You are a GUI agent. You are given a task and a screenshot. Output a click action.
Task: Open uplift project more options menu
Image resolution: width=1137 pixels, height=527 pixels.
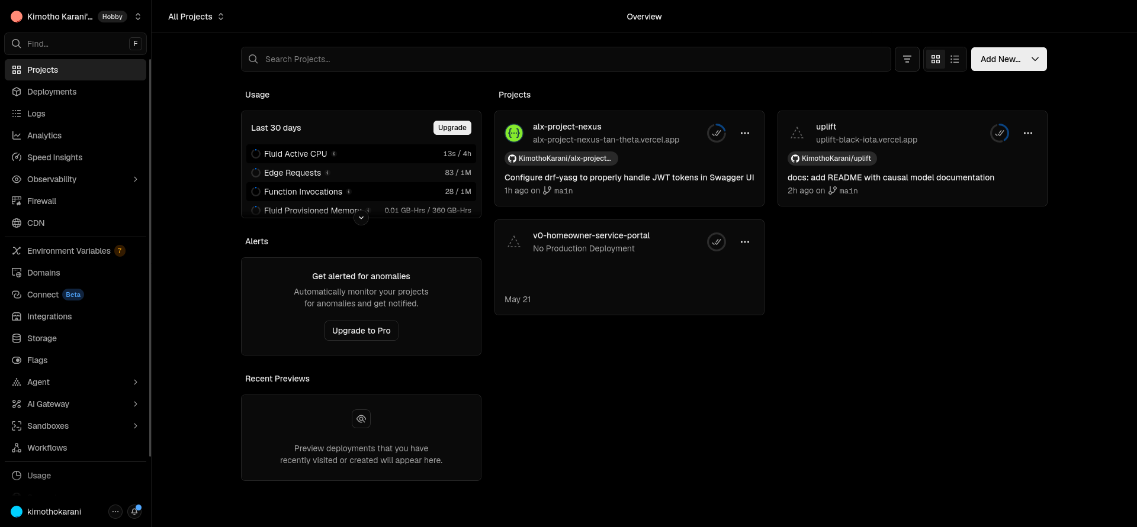coord(1028,133)
